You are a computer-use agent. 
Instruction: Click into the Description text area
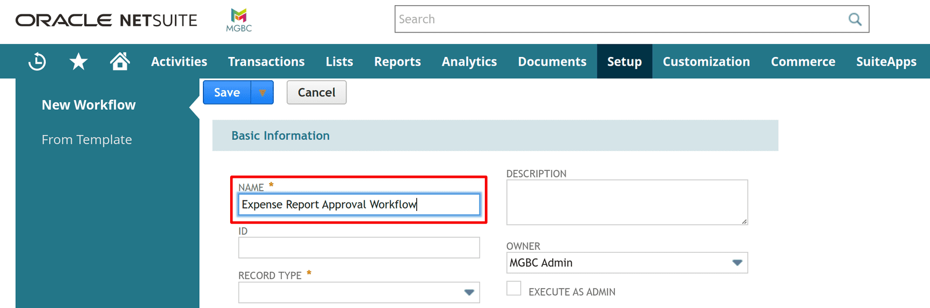pyautogui.click(x=627, y=202)
